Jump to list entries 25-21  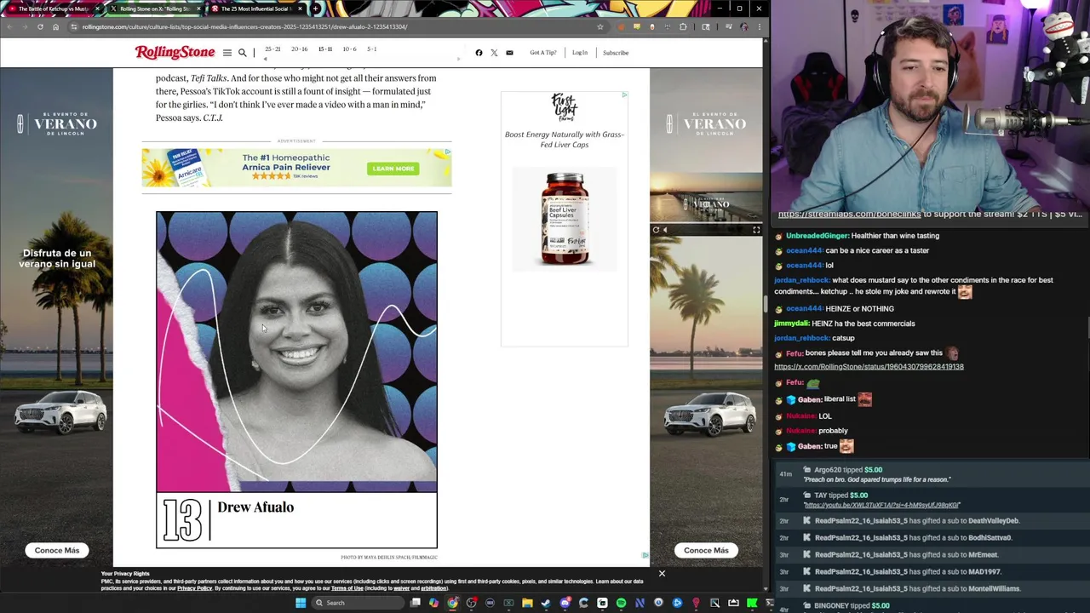[272, 49]
